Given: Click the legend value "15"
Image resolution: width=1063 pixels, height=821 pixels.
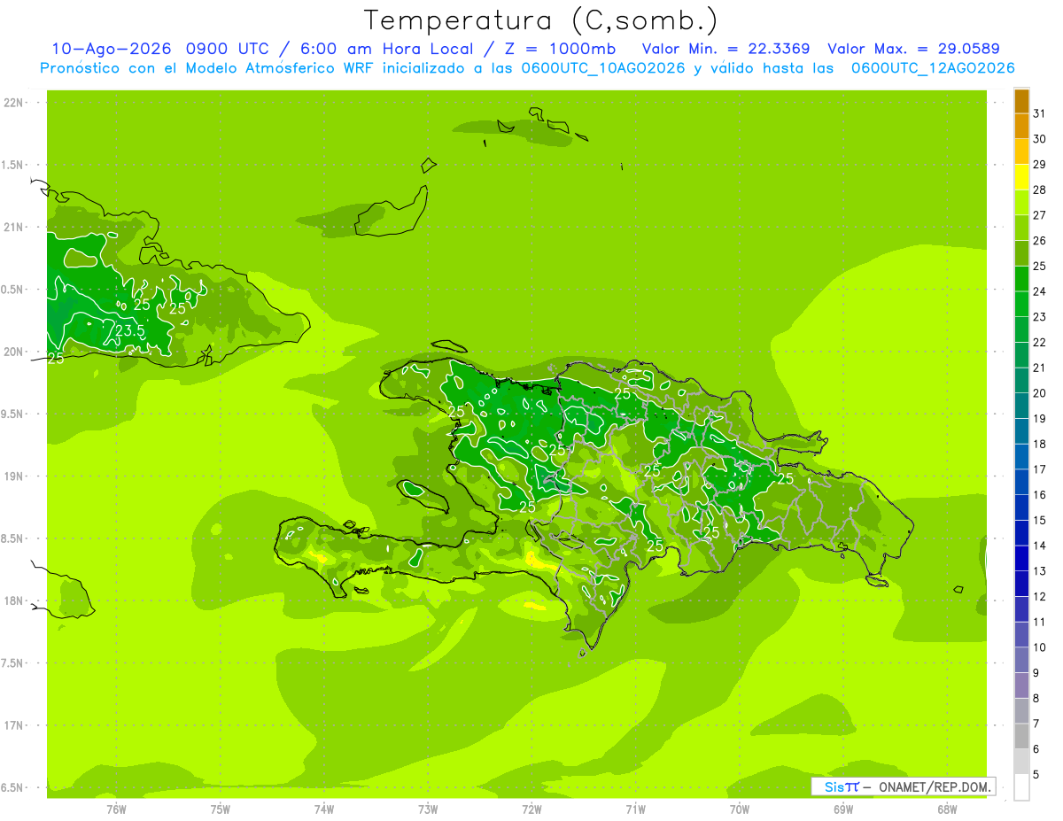Looking at the screenshot, I should click(x=1040, y=520).
